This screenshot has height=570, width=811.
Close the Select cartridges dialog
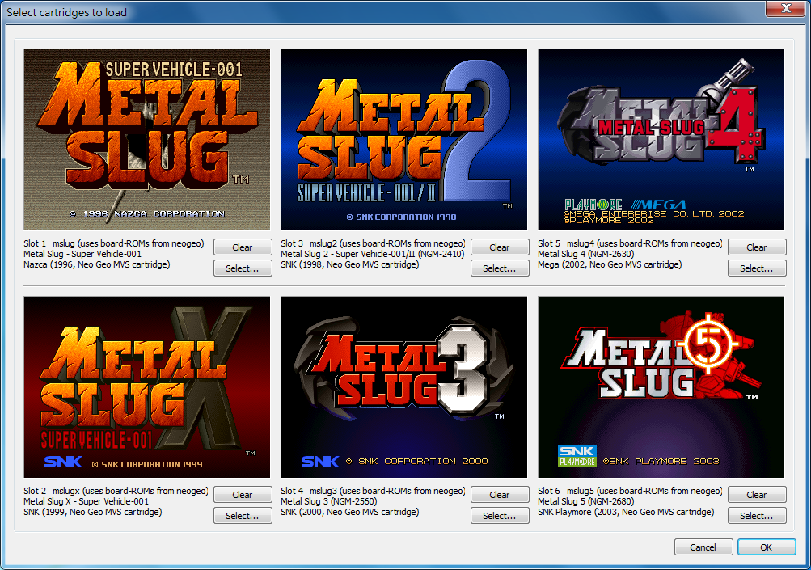[x=785, y=8]
